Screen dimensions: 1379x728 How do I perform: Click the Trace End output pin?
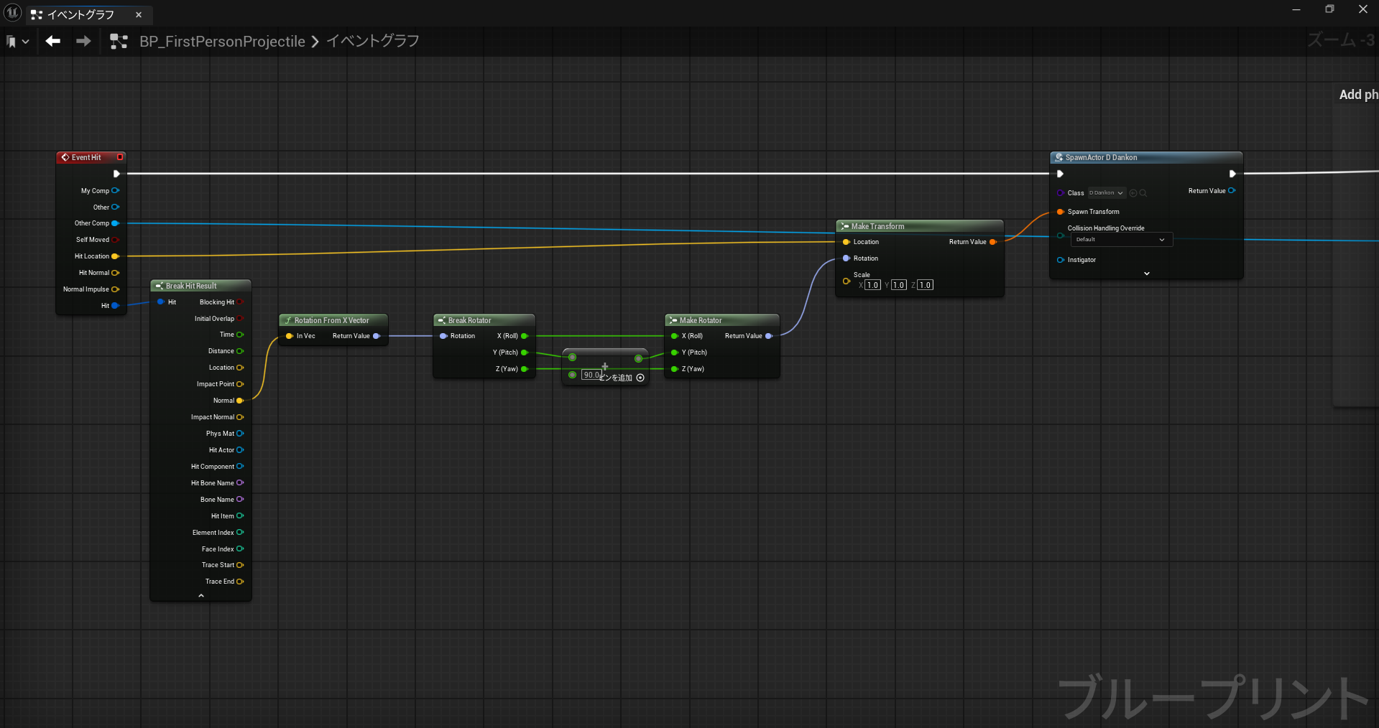240,582
